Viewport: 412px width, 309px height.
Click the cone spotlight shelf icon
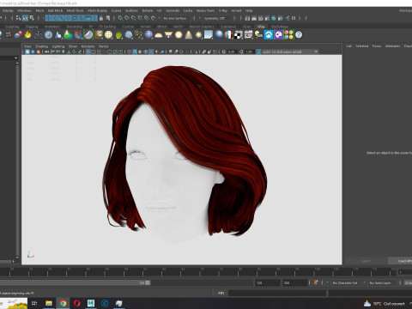tap(189, 35)
